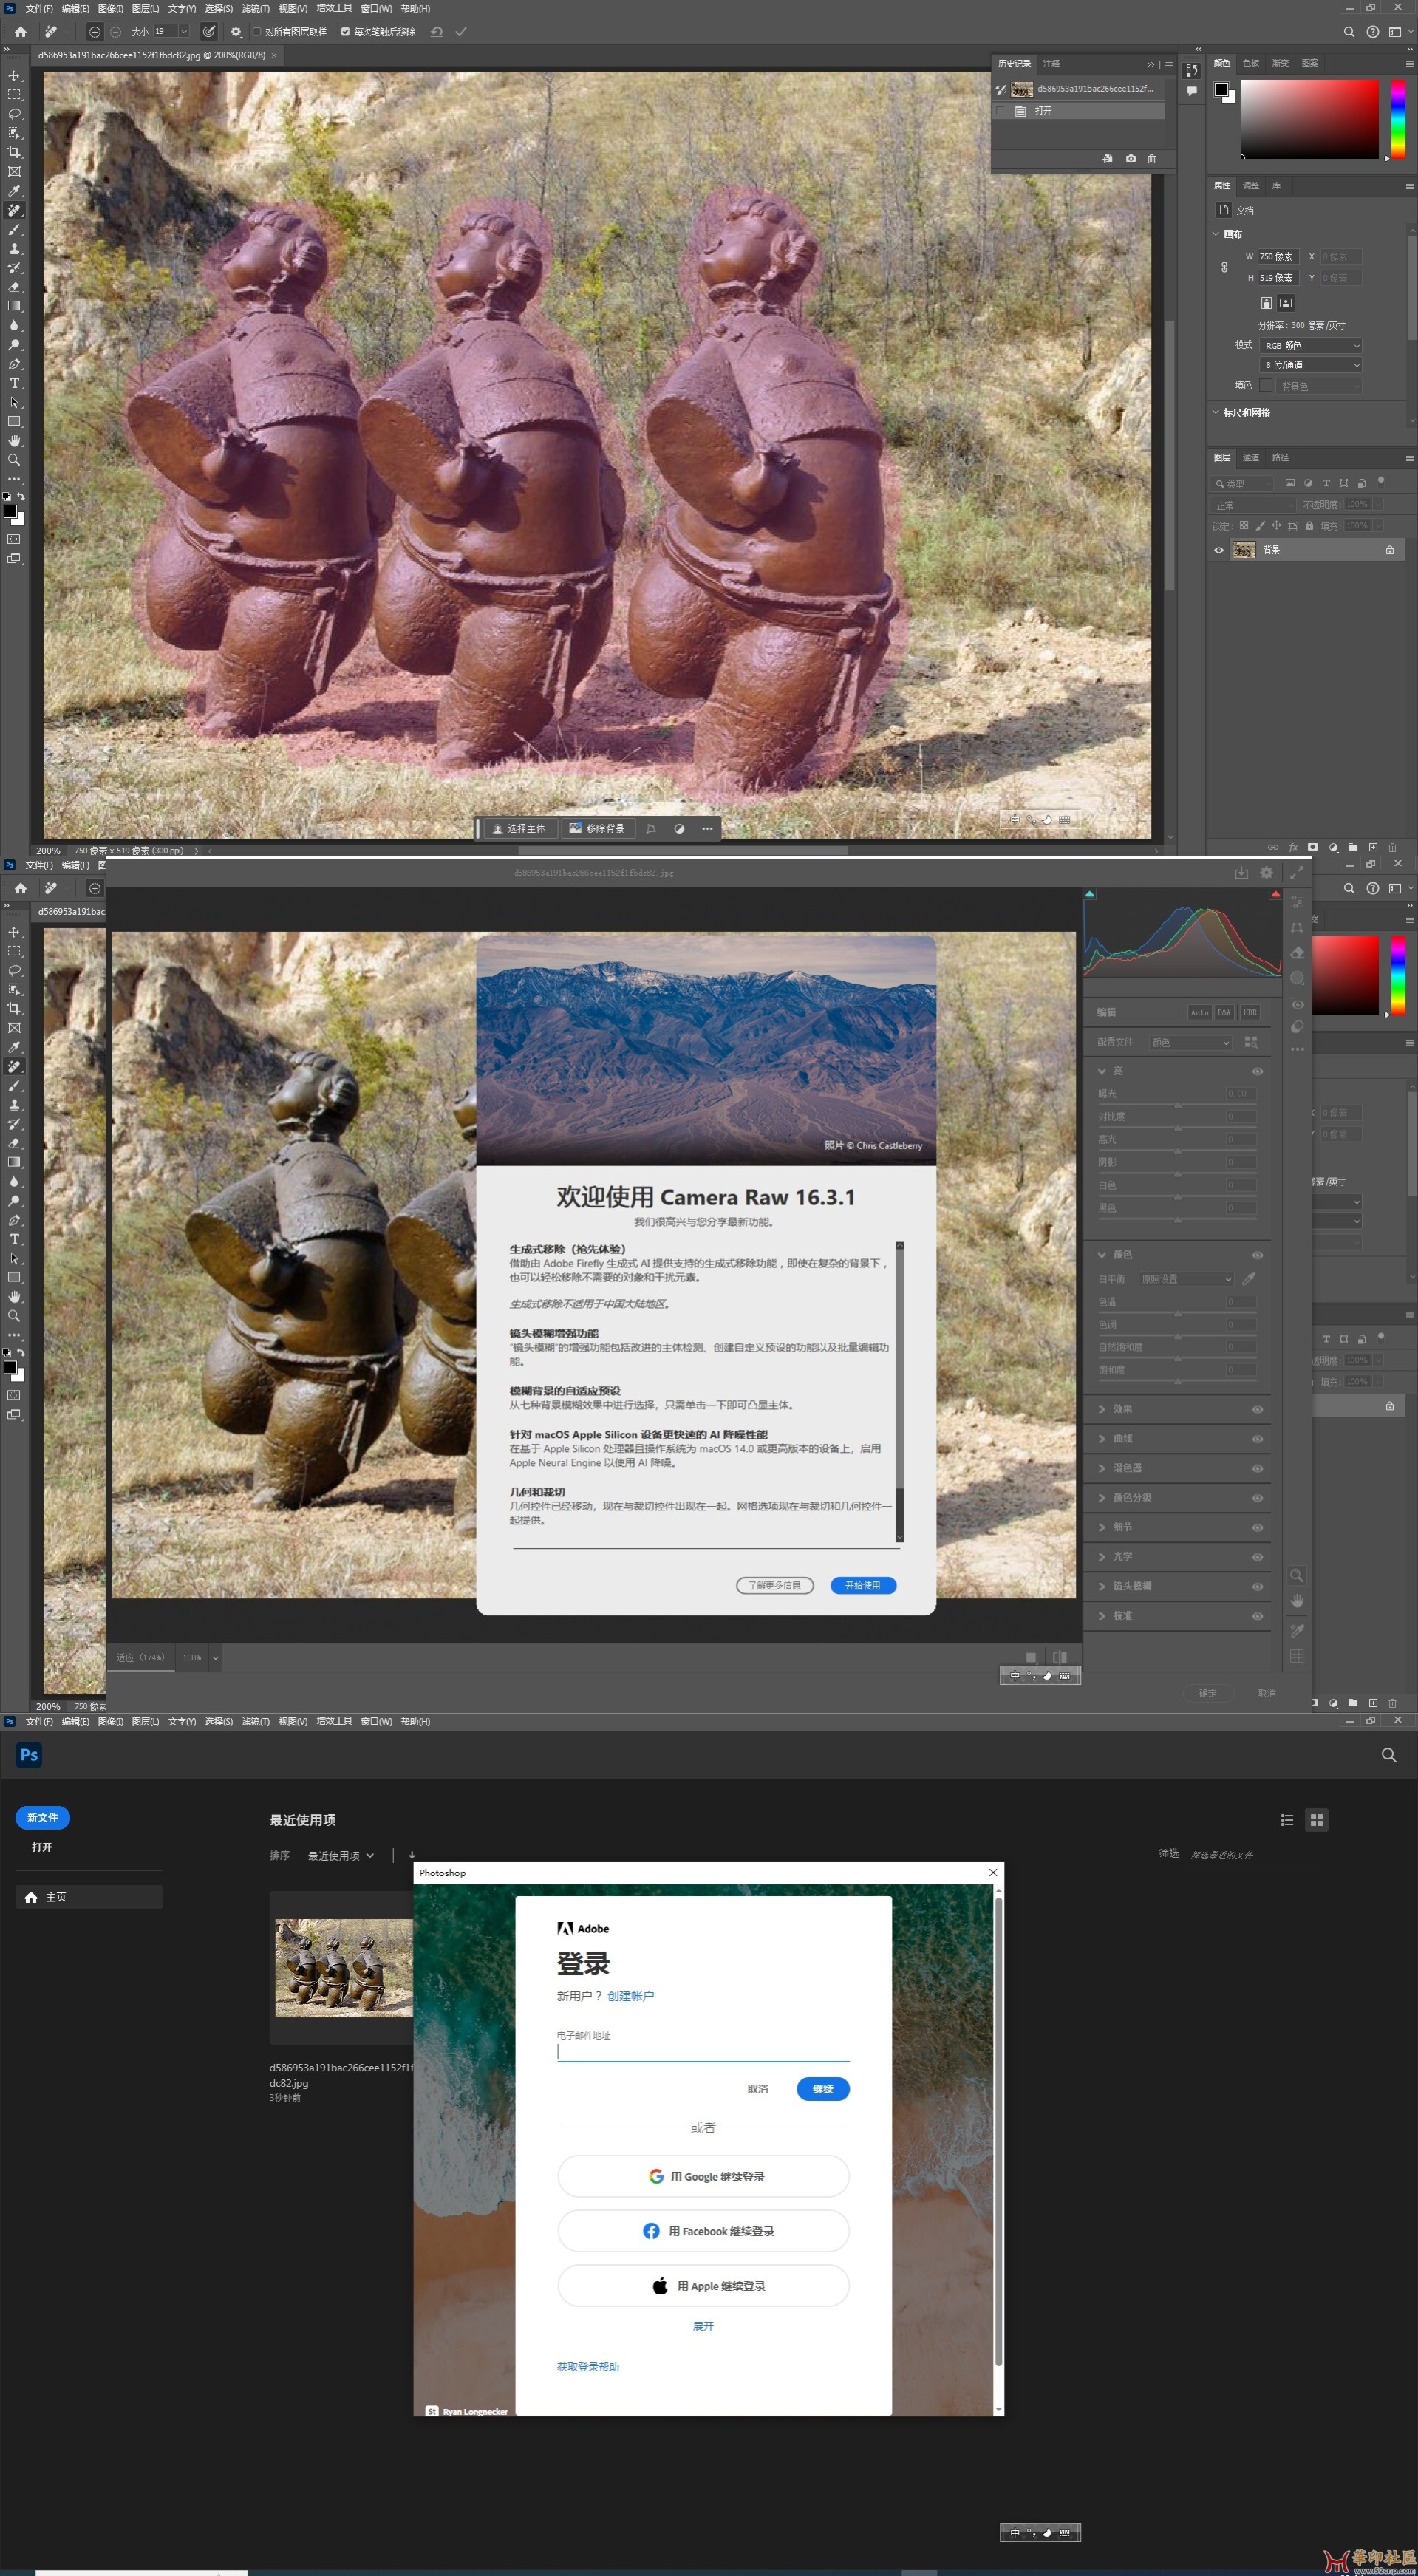Screen dimensions: 1418x2576
Task: Select the Gradient tool in top Photoshop window
Action: point(14,306)
